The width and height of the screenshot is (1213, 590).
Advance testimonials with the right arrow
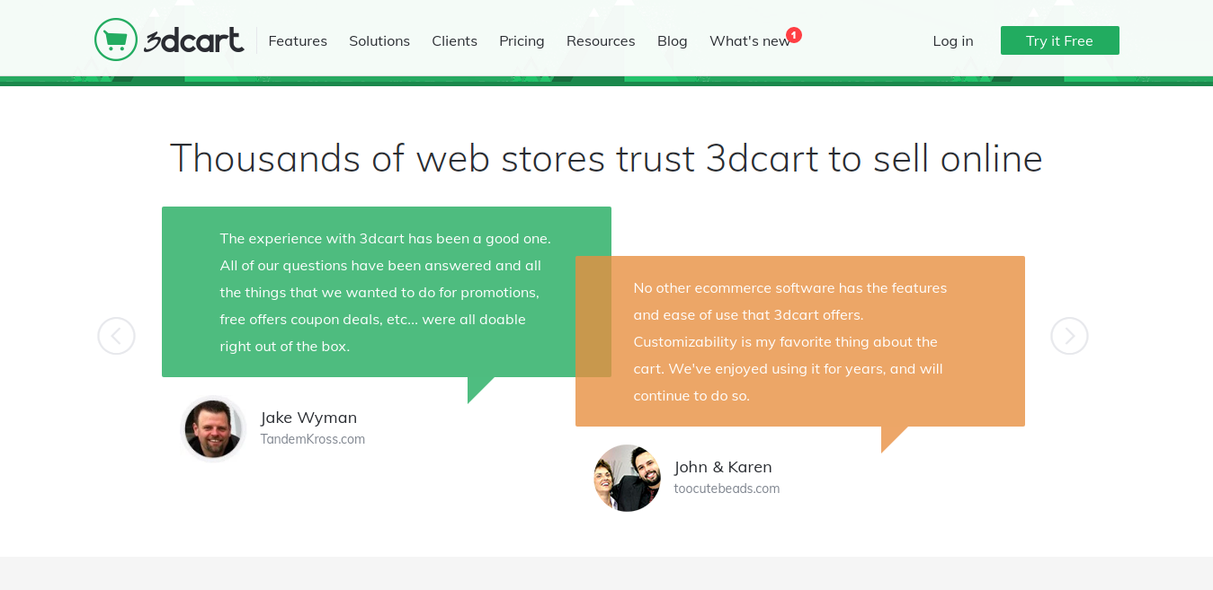(1069, 335)
